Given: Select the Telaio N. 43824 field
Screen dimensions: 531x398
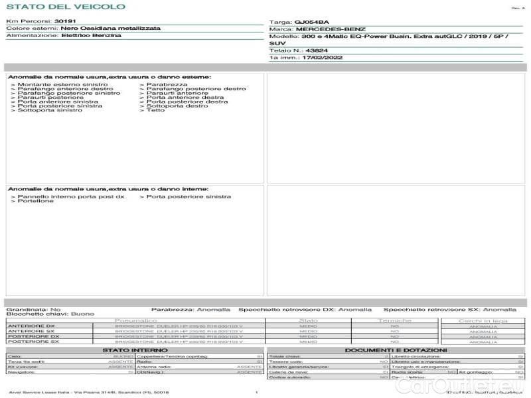Looking at the screenshot, I should point(318,50).
